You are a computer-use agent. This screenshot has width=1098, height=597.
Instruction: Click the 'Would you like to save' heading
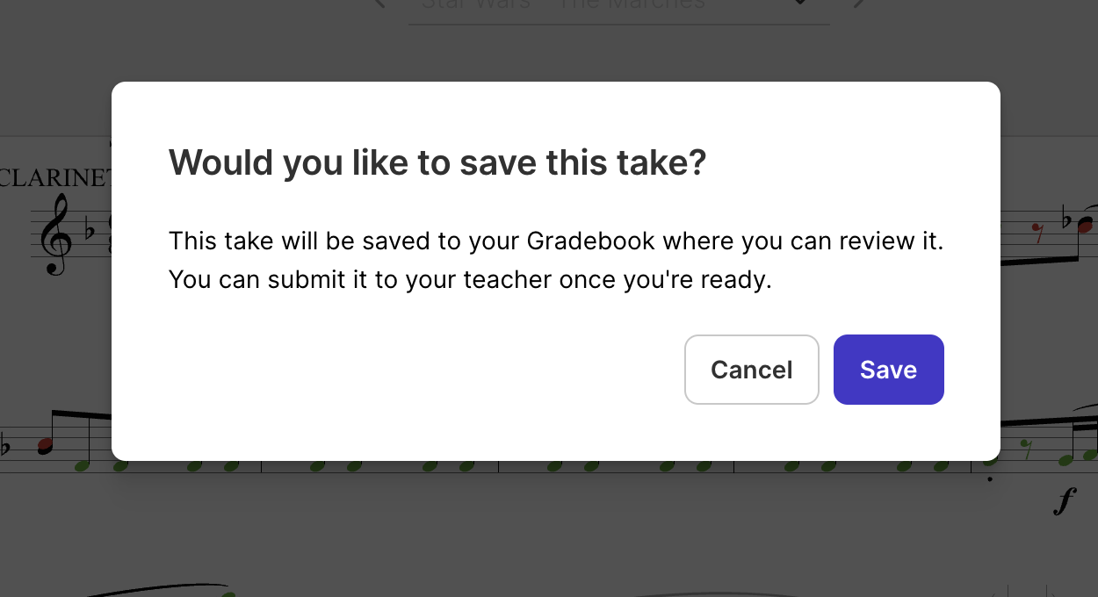point(437,163)
